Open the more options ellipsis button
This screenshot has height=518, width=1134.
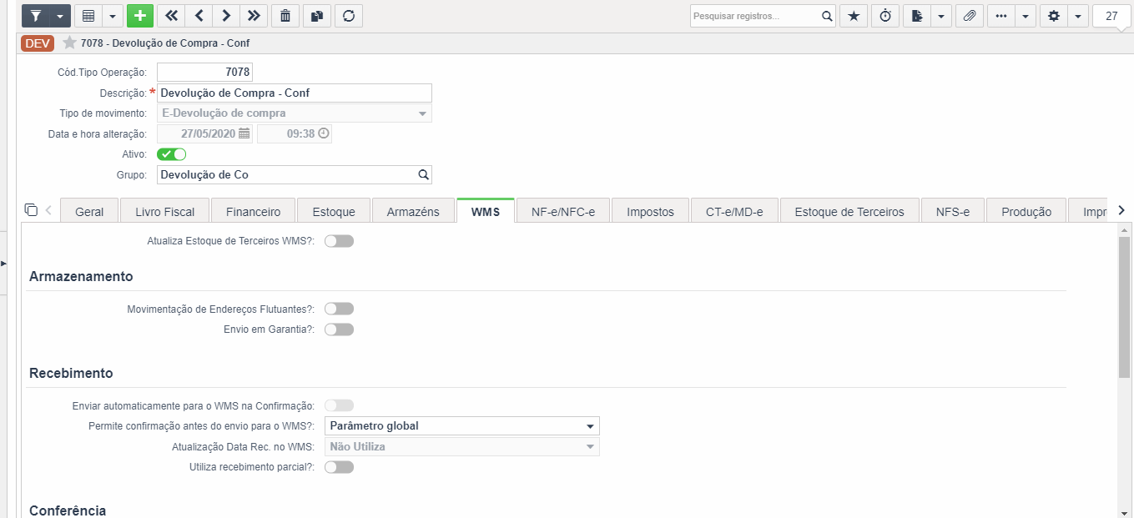click(x=1001, y=16)
